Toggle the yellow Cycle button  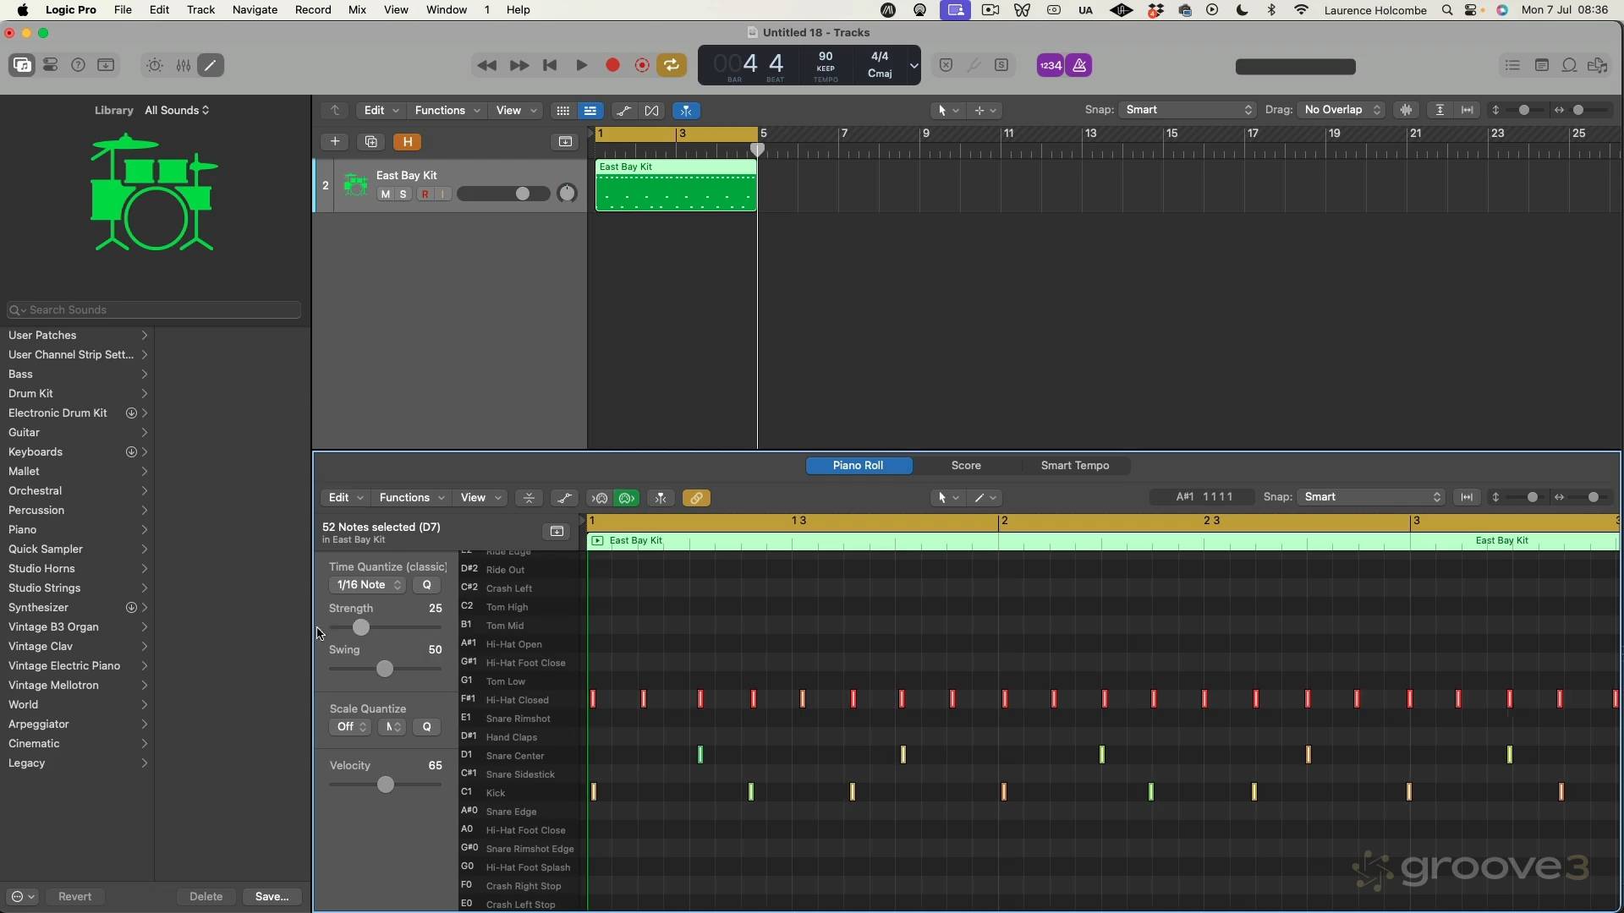(672, 65)
